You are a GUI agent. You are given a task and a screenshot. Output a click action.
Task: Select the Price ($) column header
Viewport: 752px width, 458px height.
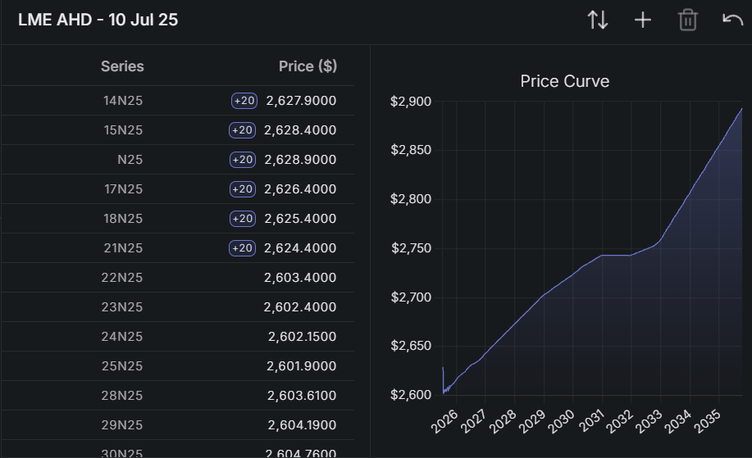click(308, 66)
